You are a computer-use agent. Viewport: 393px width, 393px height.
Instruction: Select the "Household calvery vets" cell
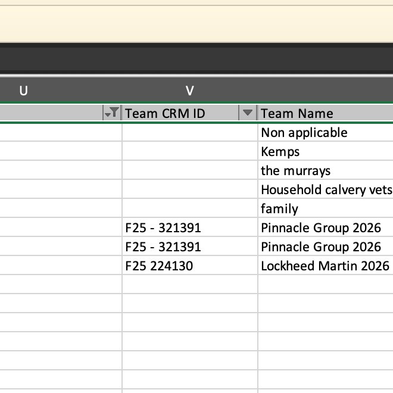[x=326, y=189]
